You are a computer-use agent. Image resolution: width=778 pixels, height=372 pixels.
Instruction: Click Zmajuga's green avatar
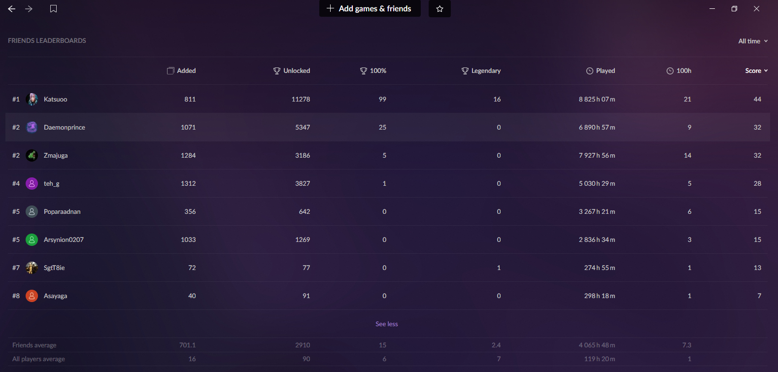click(32, 155)
